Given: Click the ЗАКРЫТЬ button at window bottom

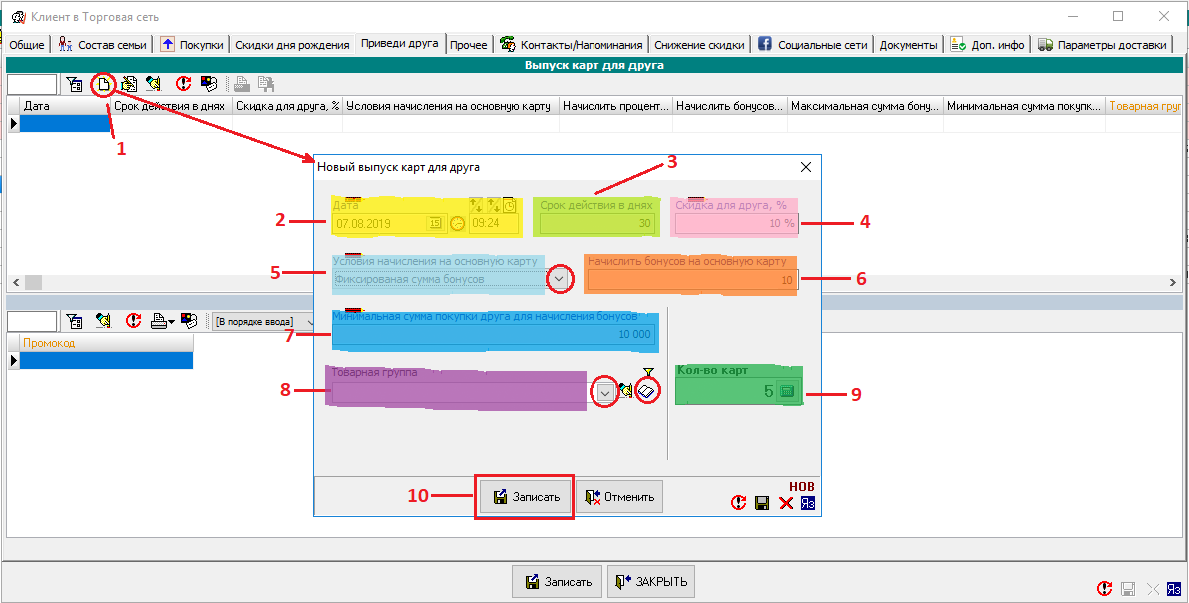Looking at the screenshot, I should (651, 582).
